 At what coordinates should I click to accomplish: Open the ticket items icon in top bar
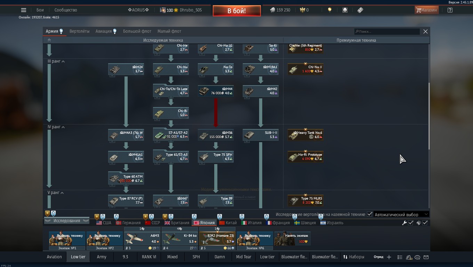click(x=360, y=10)
